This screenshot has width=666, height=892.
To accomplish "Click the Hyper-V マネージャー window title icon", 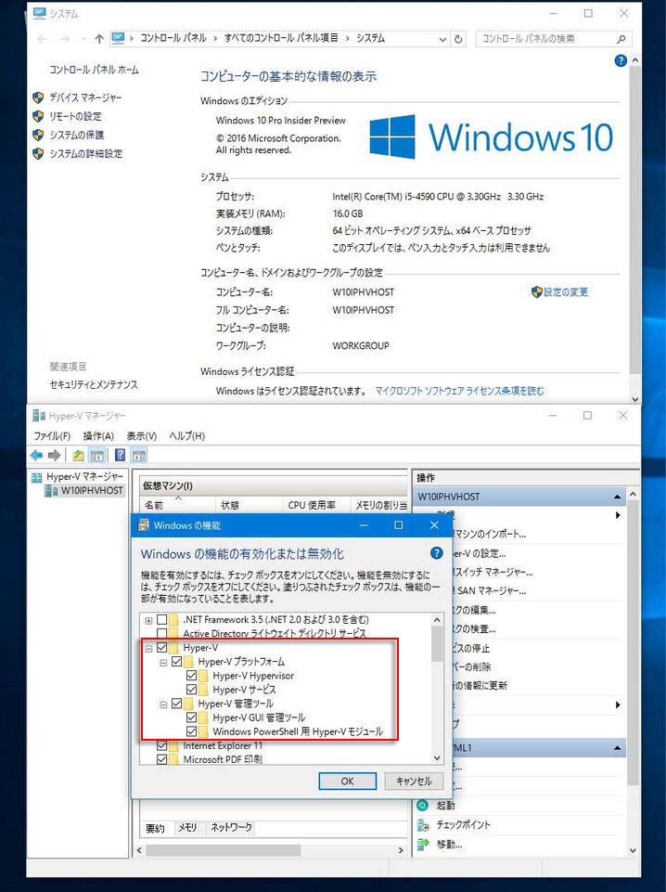I will click(38, 416).
